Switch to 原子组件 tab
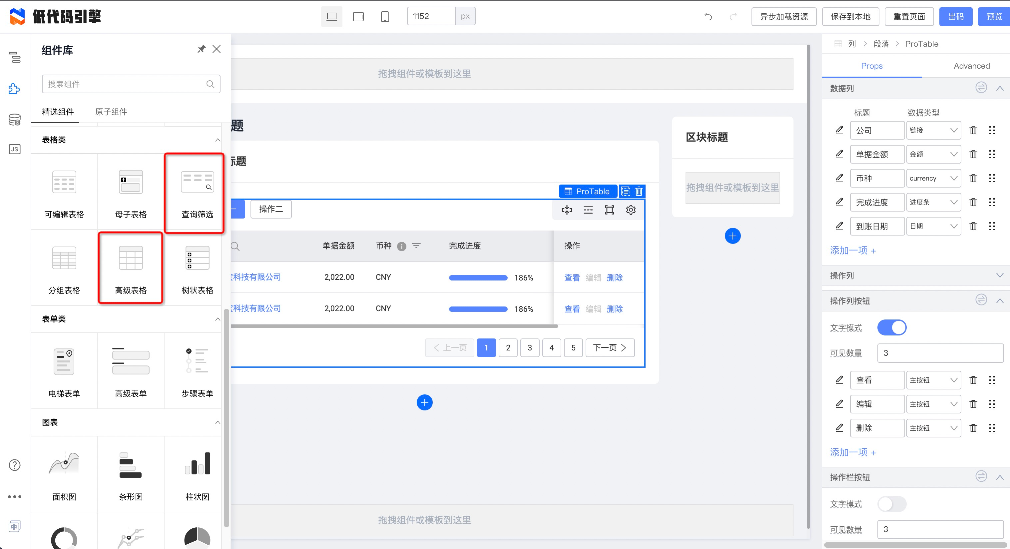This screenshot has width=1010, height=549. tap(111, 112)
